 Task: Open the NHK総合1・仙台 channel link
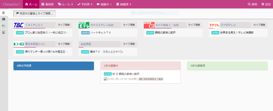(x=167, y=25)
